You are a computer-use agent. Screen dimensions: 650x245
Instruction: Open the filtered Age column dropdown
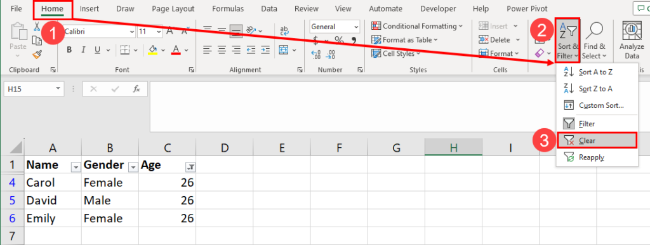click(190, 167)
